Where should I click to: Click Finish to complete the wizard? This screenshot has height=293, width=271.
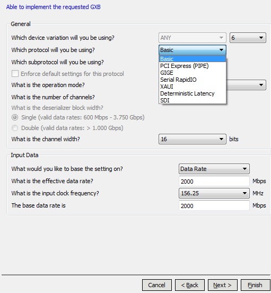pyautogui.click(x=255, y=285)
